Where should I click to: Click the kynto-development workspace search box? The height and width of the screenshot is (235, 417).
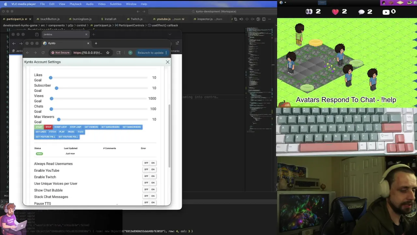point(214,11)
